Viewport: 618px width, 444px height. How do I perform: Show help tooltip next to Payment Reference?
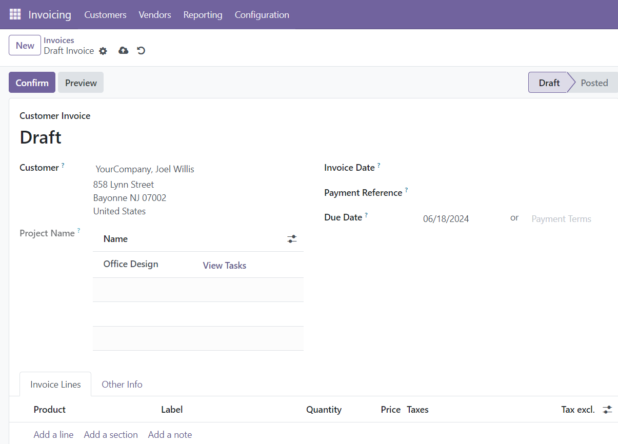[x=406, y=190]
